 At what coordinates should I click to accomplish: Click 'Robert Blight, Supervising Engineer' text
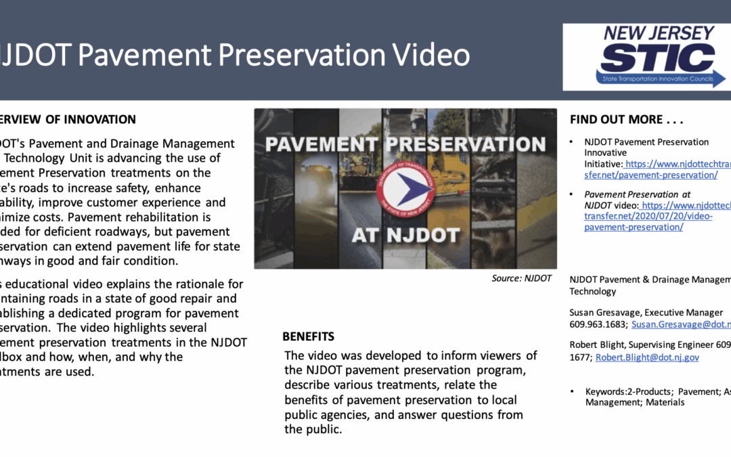point(643,345)
